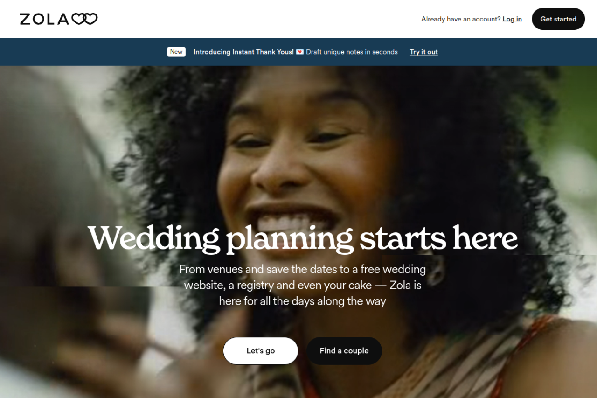The width and height of the screenshot is (597, 398).
Task: Click the white "Let's go" button
Action: 261,351
